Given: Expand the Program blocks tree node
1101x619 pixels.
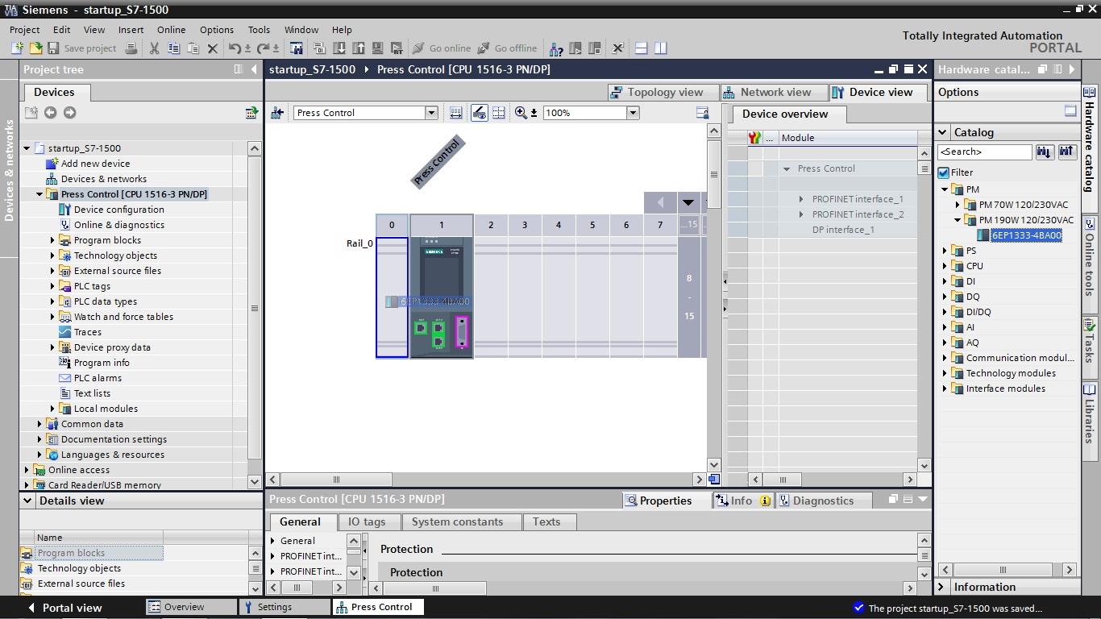Looking at the screenshot, I should (x=52, y=240).
